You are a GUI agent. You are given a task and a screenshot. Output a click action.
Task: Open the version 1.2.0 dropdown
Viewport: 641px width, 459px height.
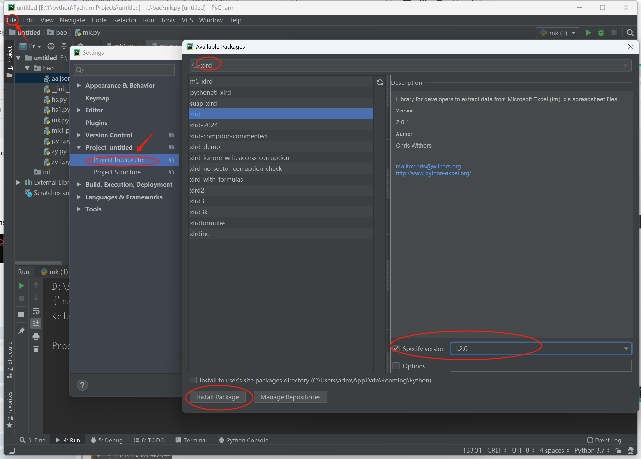pyautogui.click(x=626, y=349)
